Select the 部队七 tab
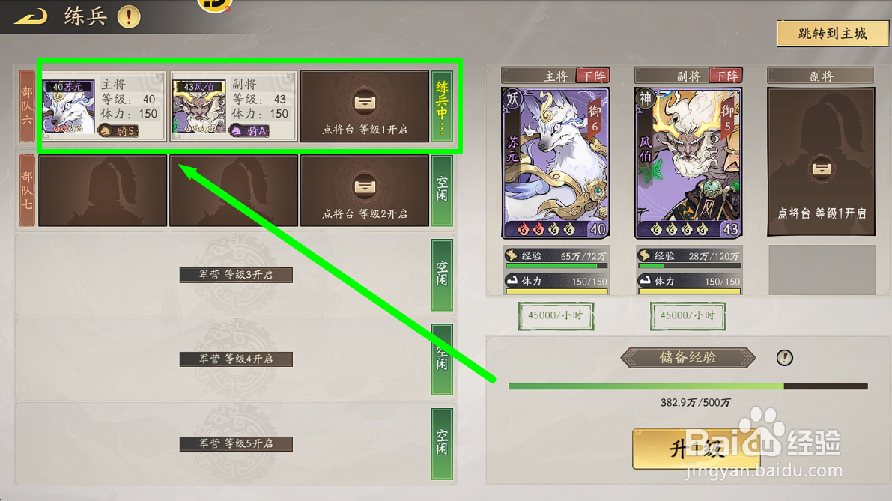The width and height of the screenshot is (892, 501). pyautogui.click(x=27, y=190)
